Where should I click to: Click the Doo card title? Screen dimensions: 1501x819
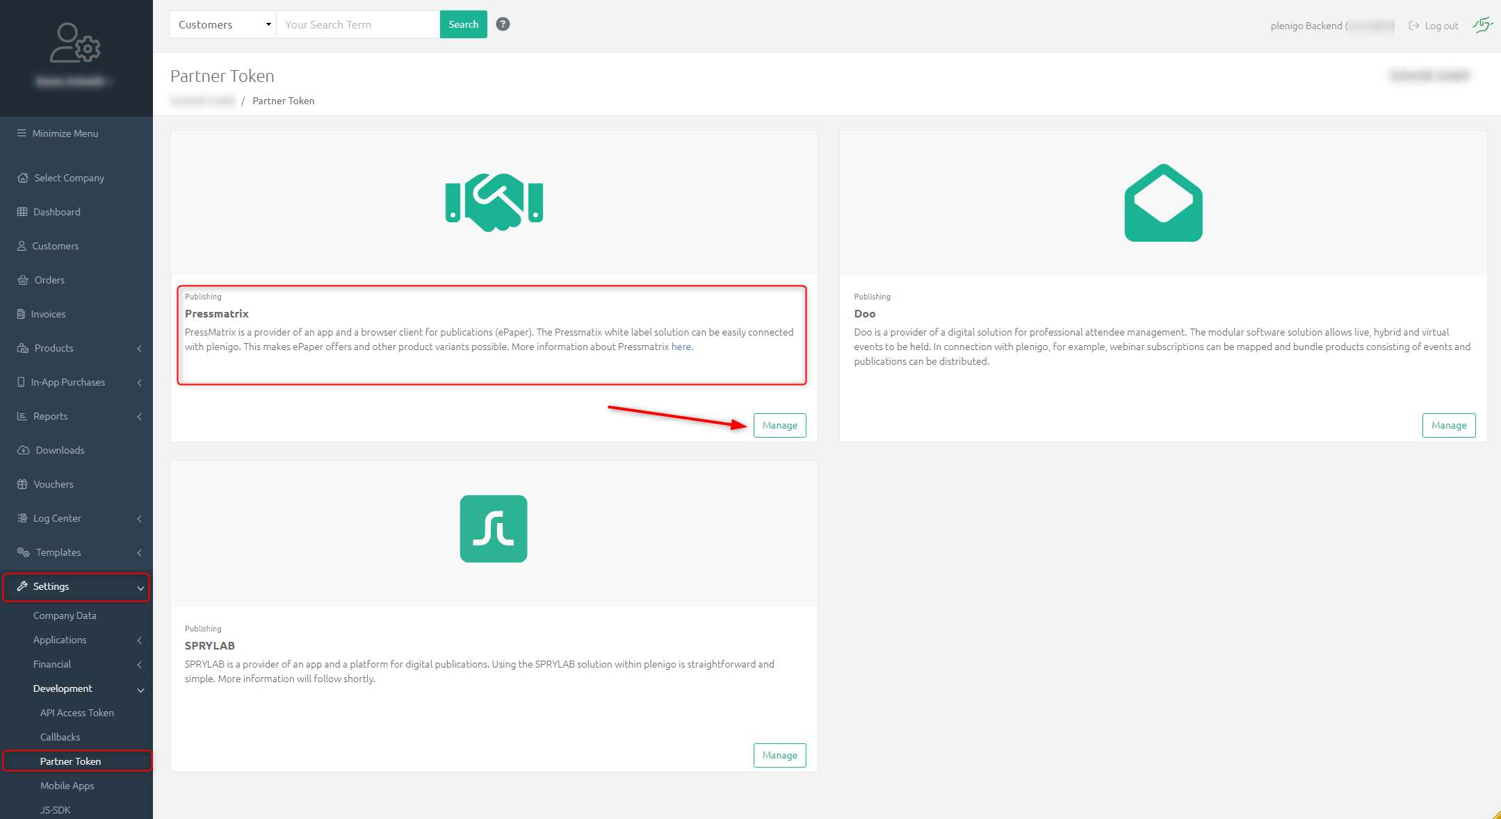point(865,313)
